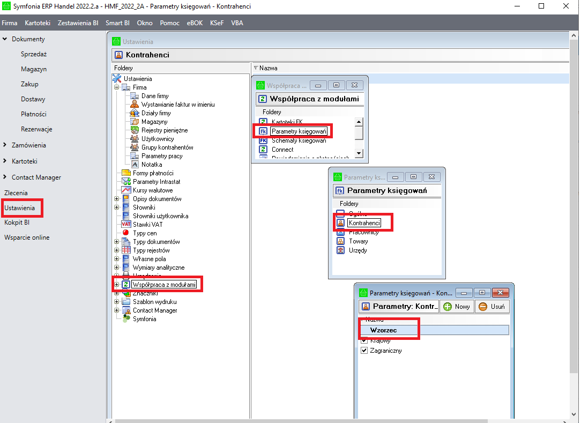Toggle the Krajowy checkbox
The width and height of the screenshot is (581, 423).
[364, 341]
